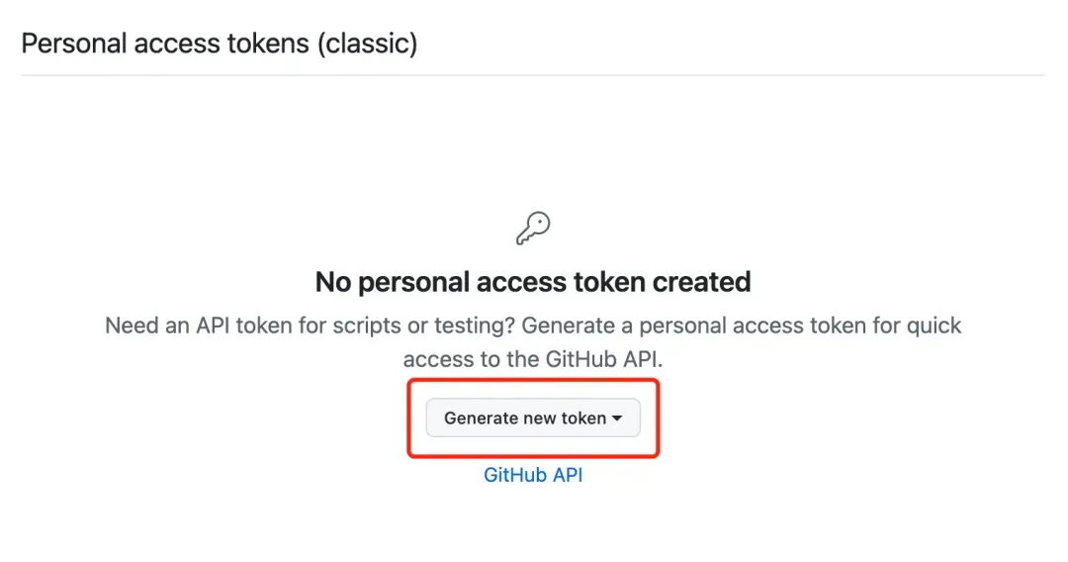Screen dimensions: 1068x562
Task: Click the caret arrow beside Generate new token
Action: tap(617, 419)
